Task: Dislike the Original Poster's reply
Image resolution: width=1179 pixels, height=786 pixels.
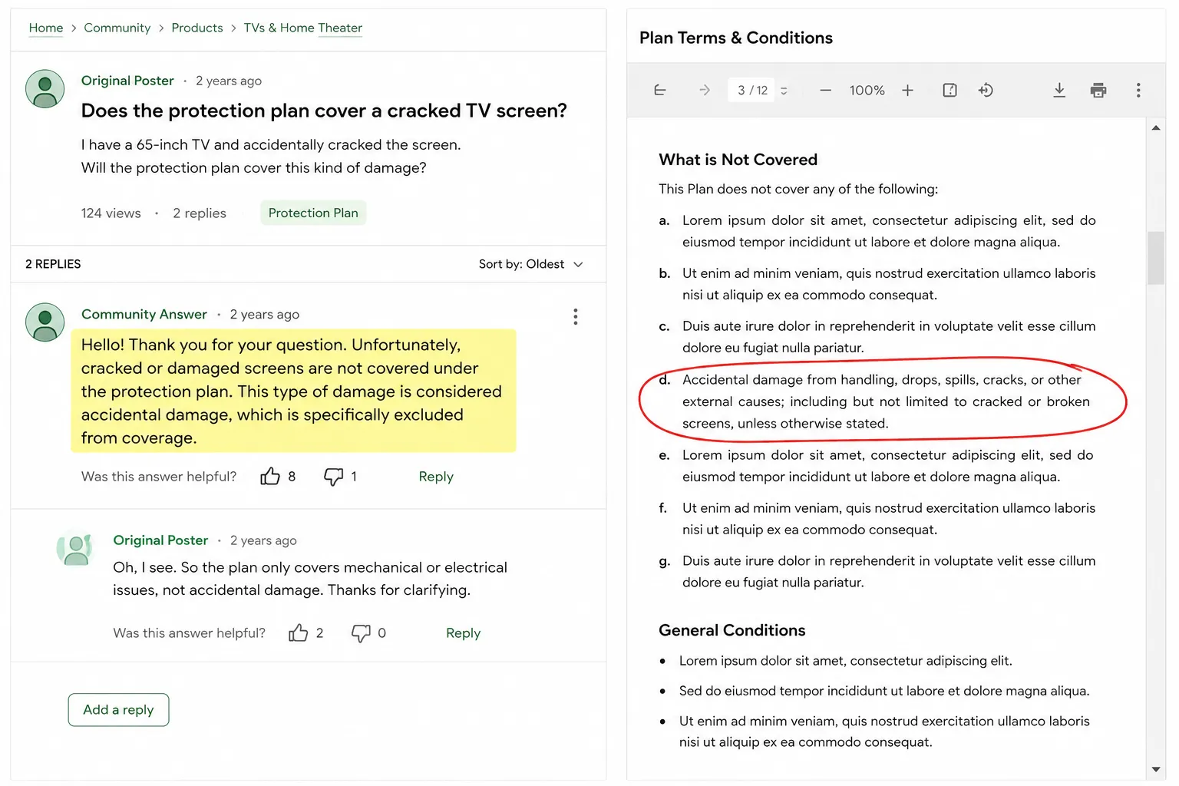Action: click(x=361, y=633)
